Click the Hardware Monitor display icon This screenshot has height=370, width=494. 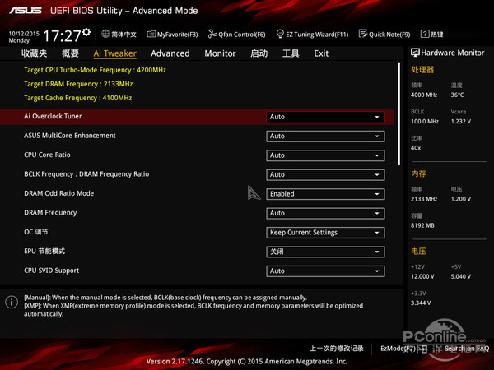[415, 53]
